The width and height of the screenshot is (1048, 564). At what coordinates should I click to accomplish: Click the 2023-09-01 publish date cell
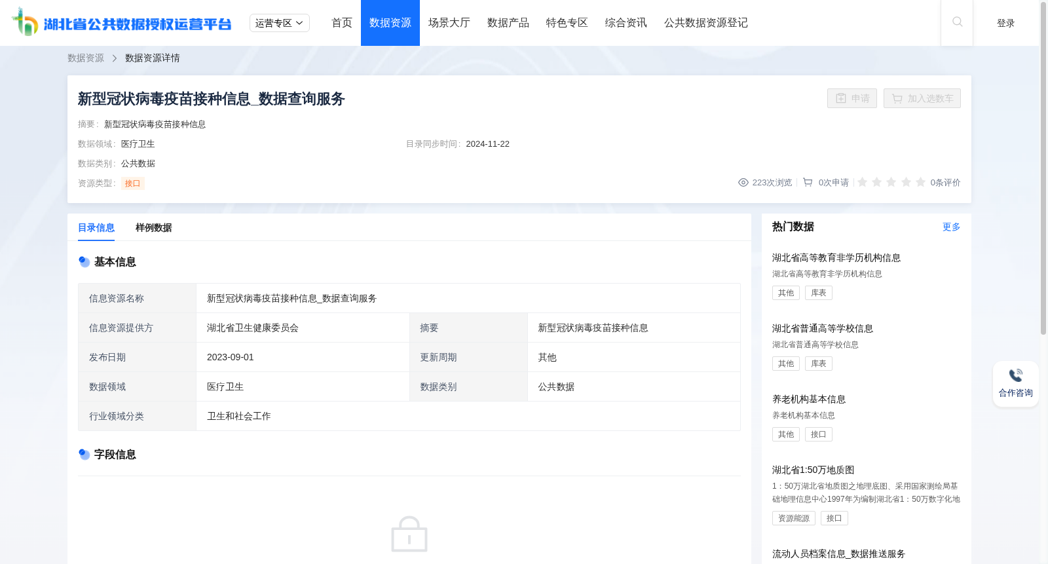303,357
